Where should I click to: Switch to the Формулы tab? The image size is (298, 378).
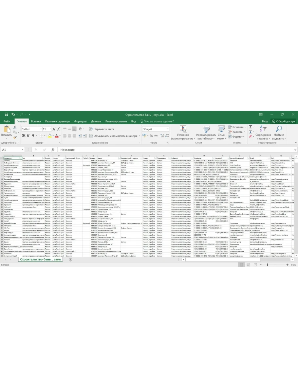pos(80,121)
